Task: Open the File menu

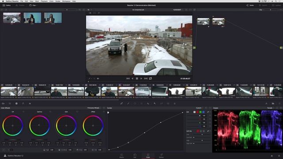Action: click(x=22, y=1)
